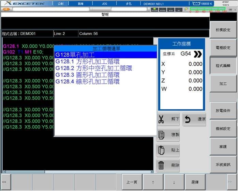
Task: Click the orange back arrow icon
Action: click(x=6, y=9)
